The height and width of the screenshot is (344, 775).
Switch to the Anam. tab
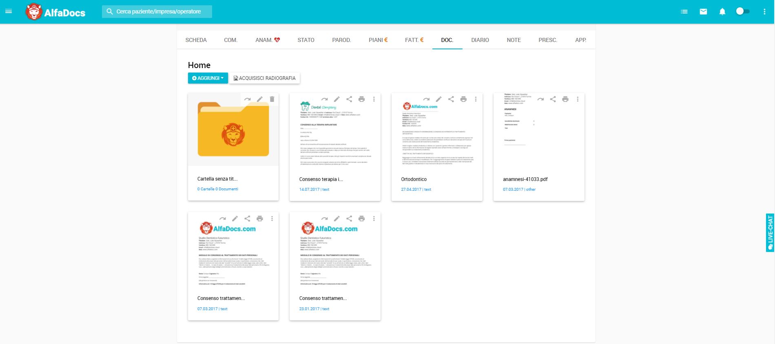267,40
